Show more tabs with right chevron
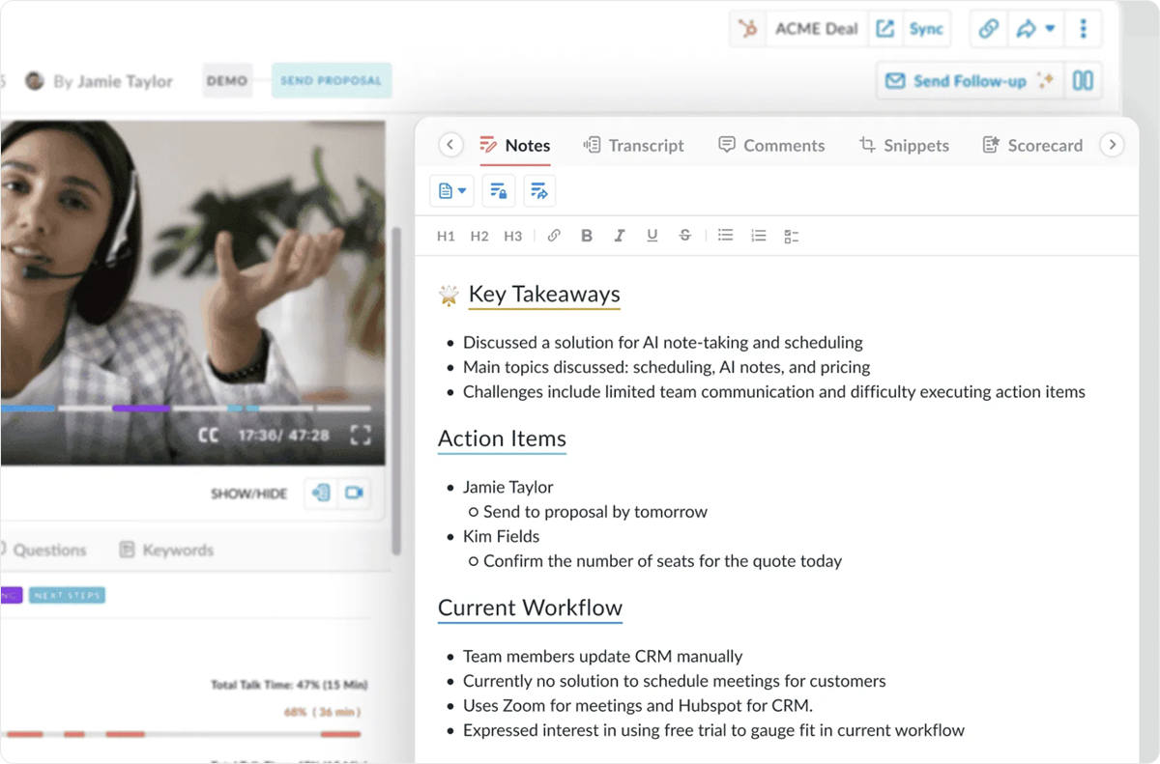Screen dimensions: 1160x764 pos(1113,145)
